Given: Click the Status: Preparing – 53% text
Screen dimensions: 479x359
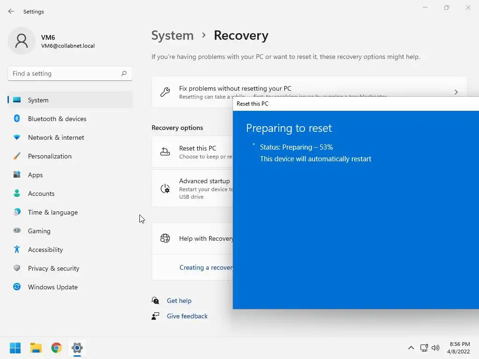Looking at the screenshot, I should [x=296, y=147].
